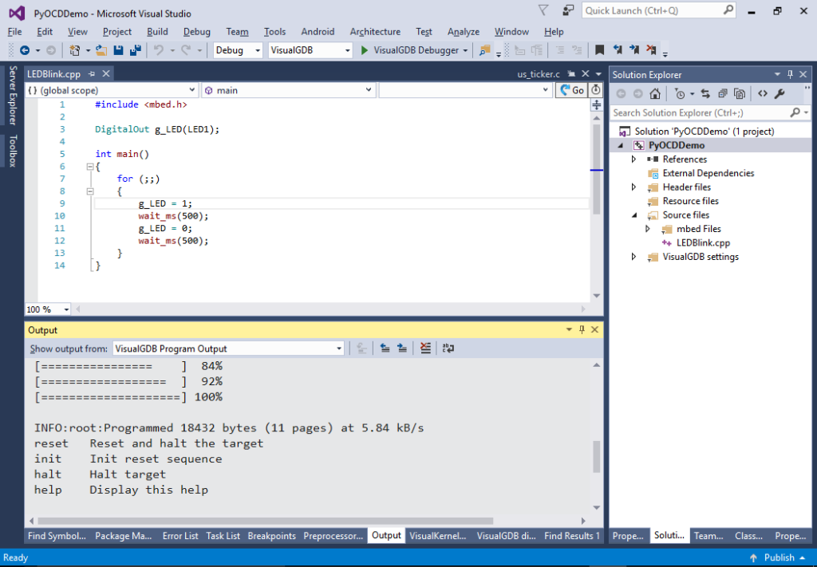Click the bookmark icon in main toolbar
This screenshot has height=567, width=817.
(x=600, y=50)
